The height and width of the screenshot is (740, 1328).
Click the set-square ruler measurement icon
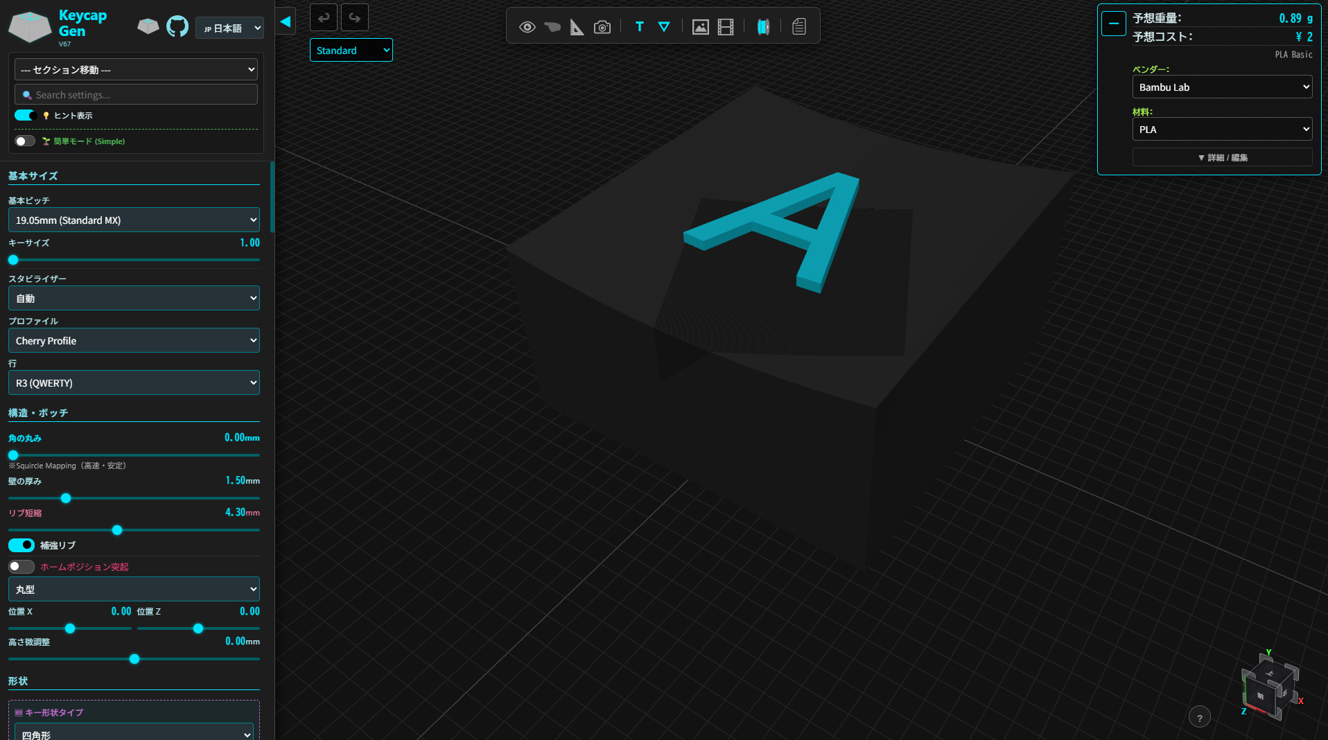(577, 27)
